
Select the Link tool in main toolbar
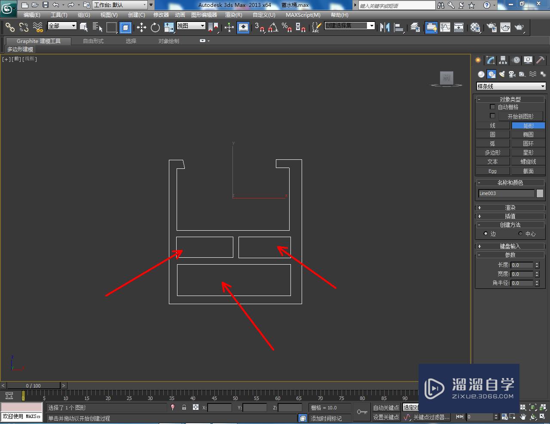point(10,27)
